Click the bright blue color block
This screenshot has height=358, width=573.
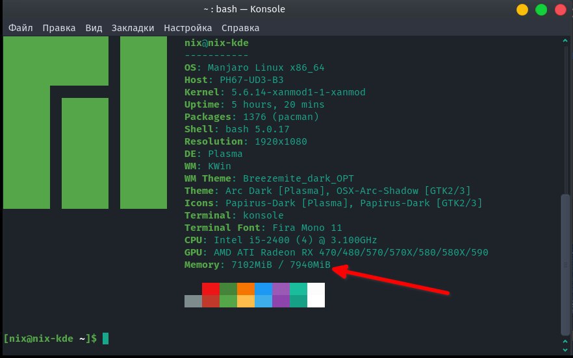point(264,289)
